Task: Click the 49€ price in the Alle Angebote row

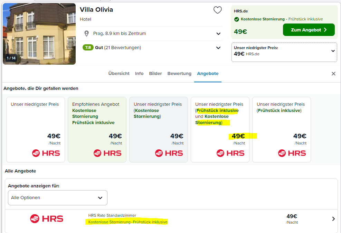Action: (x=292, y=216)
